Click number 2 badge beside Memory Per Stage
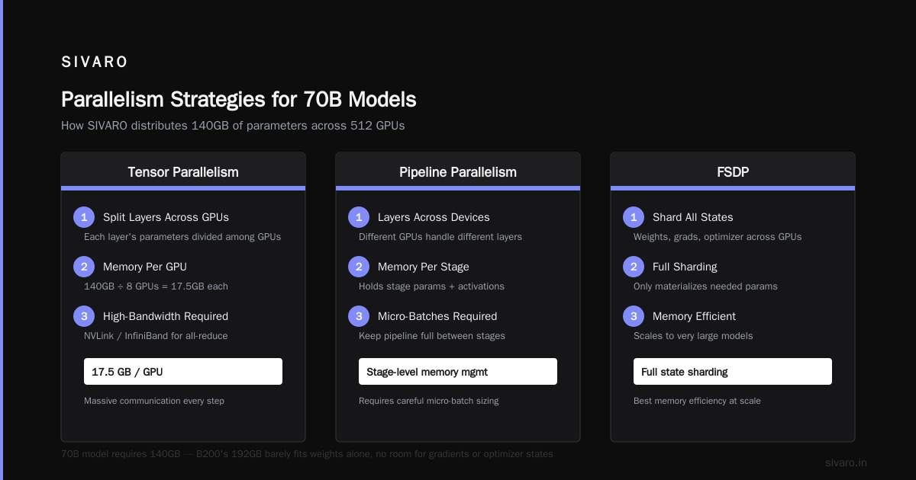The height and width of the screenshot is (480, 916). [x=358, y=267]
